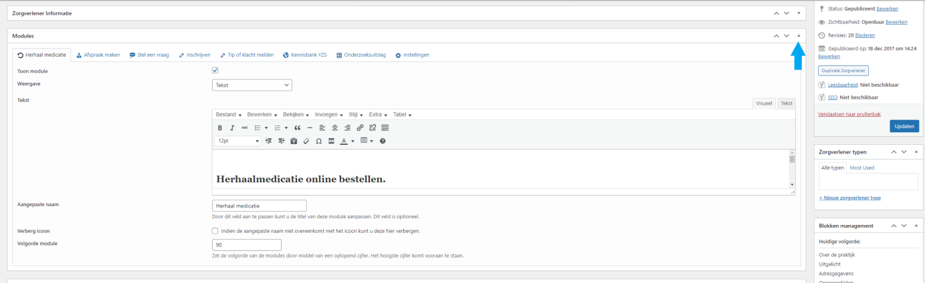Expand the Zorgverlener Informatie panel toggle
Screen dimensions: 925x283
pyautogui.click(x=799, y=13)
